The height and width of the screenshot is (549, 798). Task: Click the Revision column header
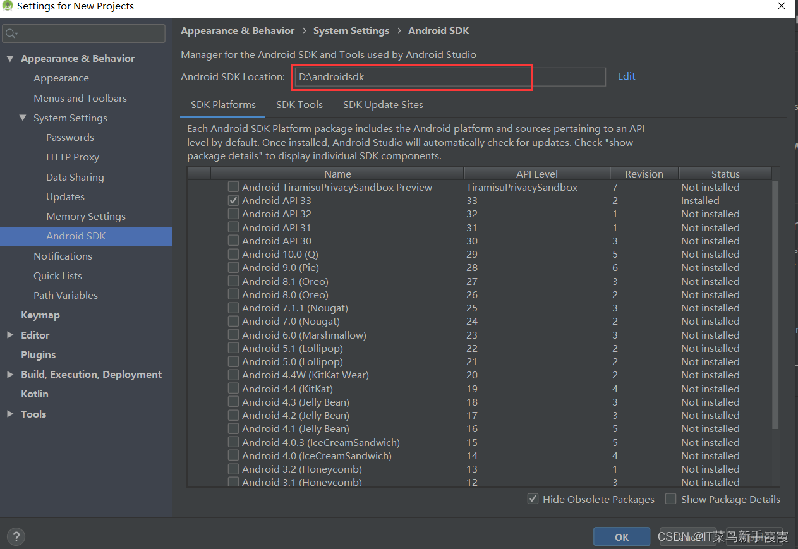pos(644,174)
